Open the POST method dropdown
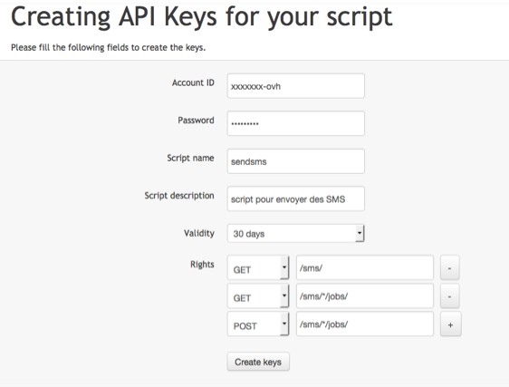Image resolution: width=509 pixels, height=387 pixels. tap(258, 324)
